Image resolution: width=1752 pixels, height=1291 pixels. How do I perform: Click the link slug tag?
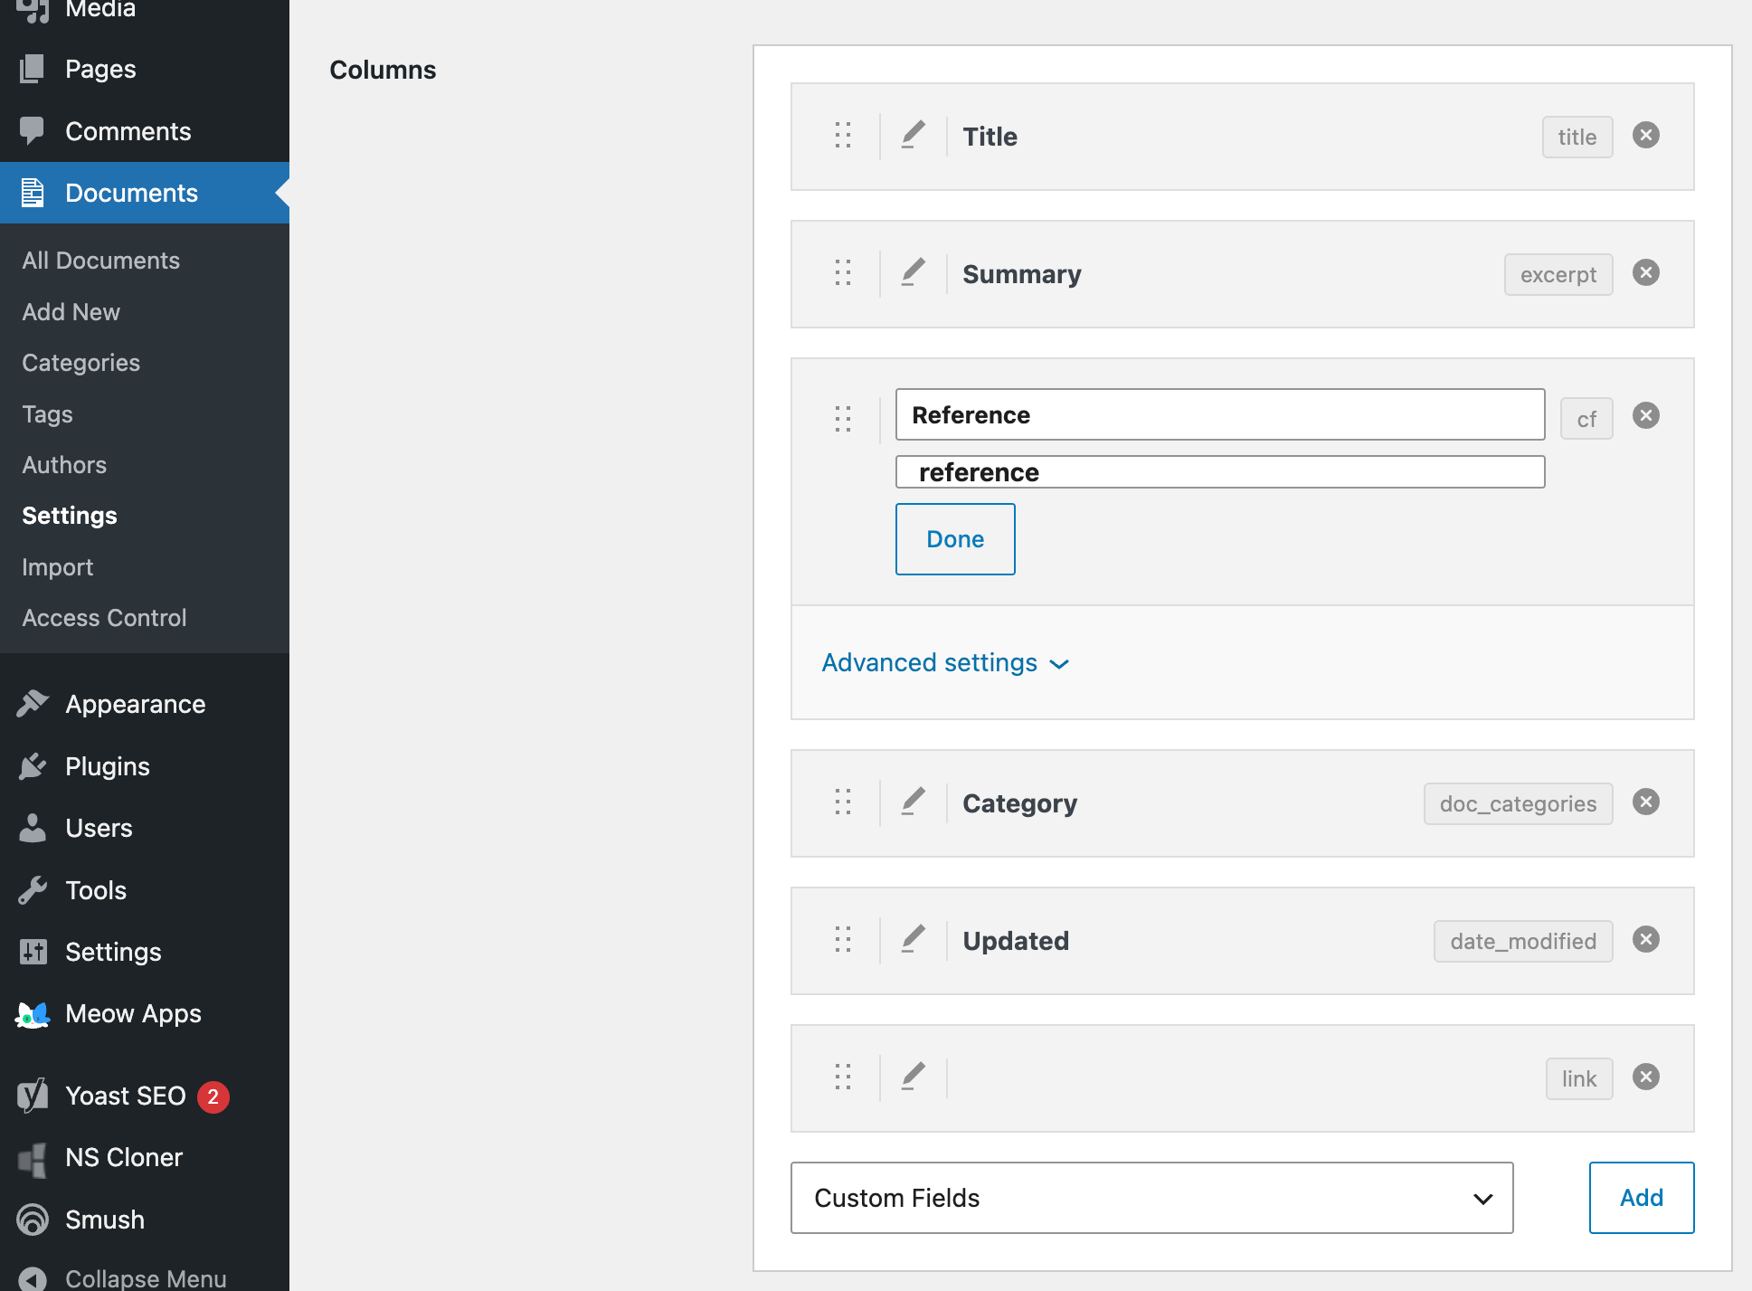(1578, 1078)
